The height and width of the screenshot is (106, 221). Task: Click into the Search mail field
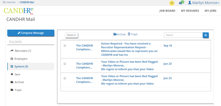183,35
